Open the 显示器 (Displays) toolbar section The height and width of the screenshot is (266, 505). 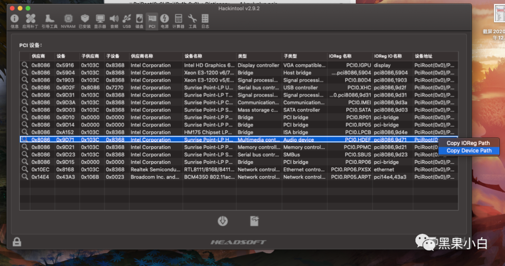[100, 21]
